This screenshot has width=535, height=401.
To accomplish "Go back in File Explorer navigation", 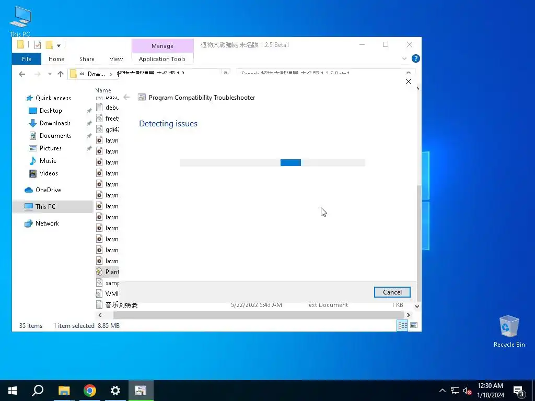I will coord(22,74).
